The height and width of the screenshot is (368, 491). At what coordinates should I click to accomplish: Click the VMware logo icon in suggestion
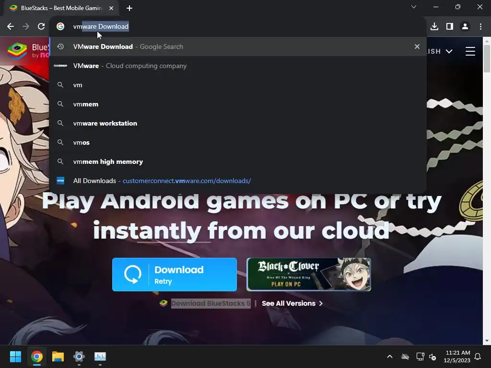(x=60, y=66)
